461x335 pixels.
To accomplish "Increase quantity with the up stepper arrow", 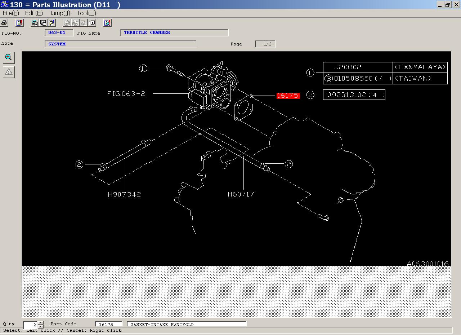I will pos(40,323).
